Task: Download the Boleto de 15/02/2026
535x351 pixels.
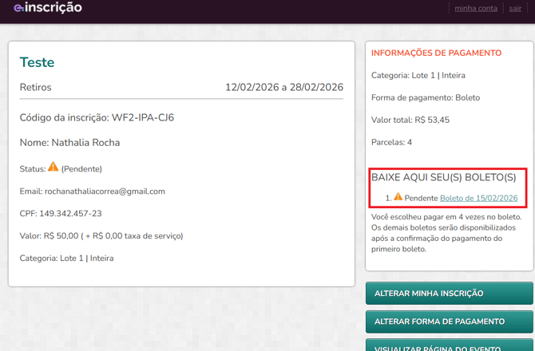Action: pos(478,198)
